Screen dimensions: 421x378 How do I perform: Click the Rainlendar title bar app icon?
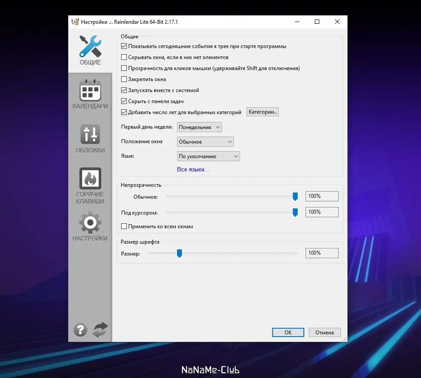click(x=75, y=22)
